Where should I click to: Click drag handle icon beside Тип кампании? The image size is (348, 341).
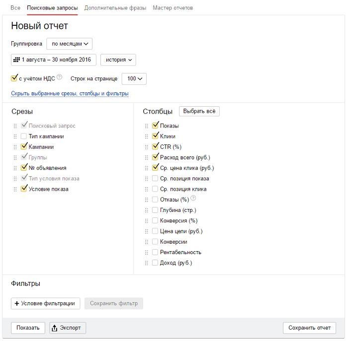tap(15, 136)
